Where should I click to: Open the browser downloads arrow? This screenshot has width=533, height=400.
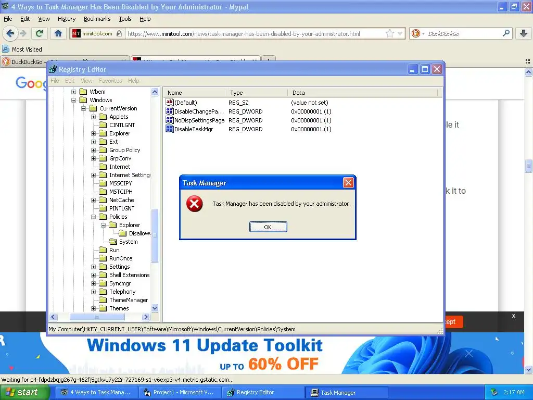(x=524, y=33)
